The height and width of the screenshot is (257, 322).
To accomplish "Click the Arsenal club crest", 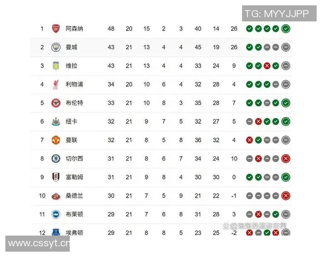I will pos(56,28).
